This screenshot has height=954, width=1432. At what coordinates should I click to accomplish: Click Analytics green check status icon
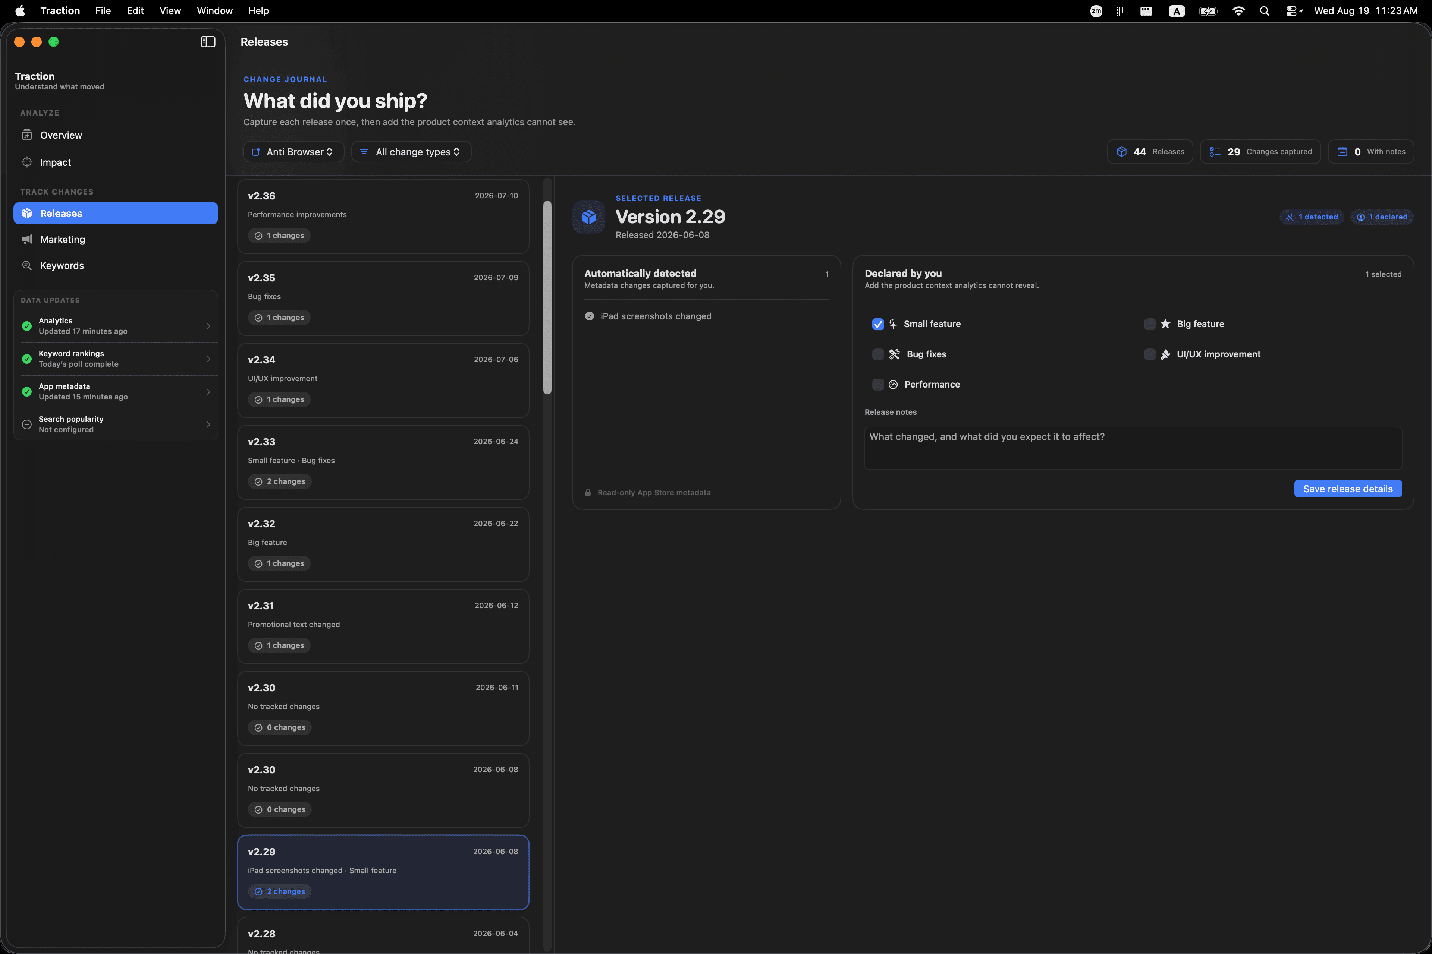pos(27,326)
